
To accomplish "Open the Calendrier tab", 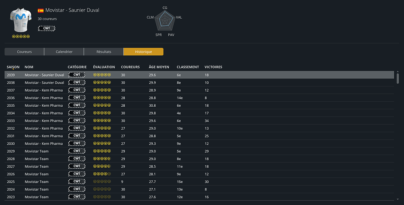I will tap(64, 52).
